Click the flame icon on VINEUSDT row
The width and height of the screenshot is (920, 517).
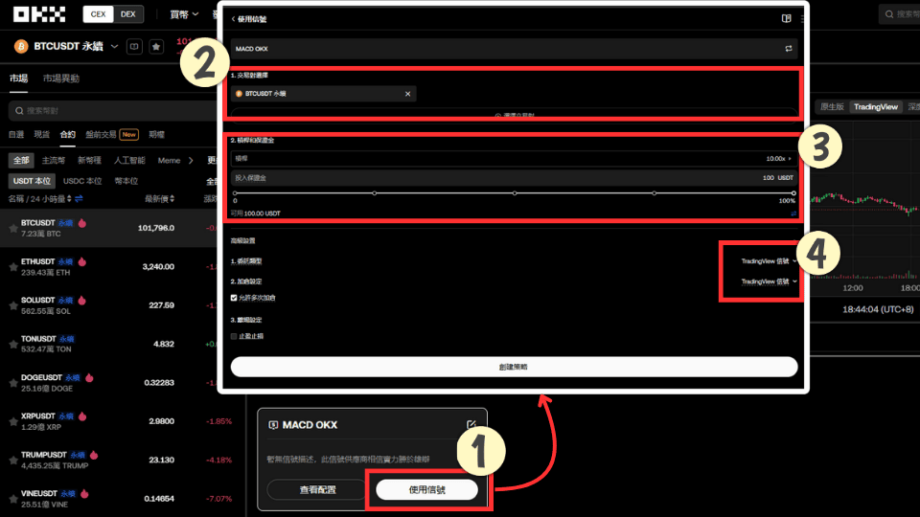[x=84, y=494]
